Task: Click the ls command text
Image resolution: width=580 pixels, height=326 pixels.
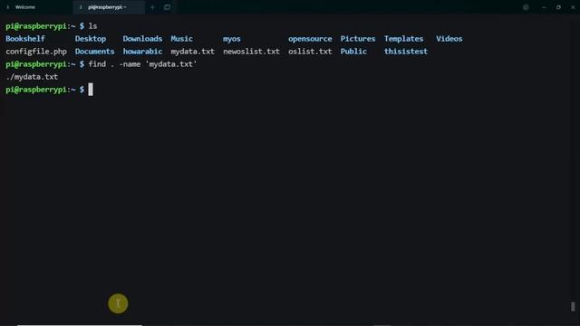Action: point(92,26)
